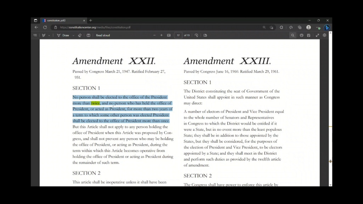This screenshot has height=204, width=363.
Task: Open the favorites list
Action: 291,27
